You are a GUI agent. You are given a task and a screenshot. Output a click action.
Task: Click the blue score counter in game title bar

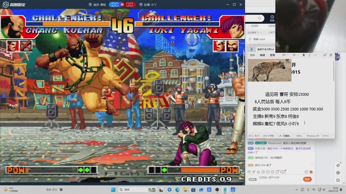click(115, 5)
